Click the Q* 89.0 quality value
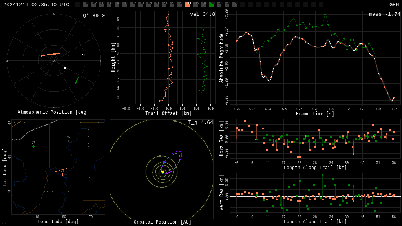The width and height of the screenshot is (402, 226). [x=93, y=16]
